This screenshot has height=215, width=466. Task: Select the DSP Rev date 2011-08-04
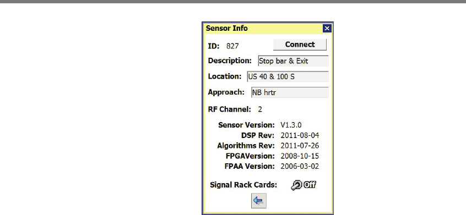point(300,135)
